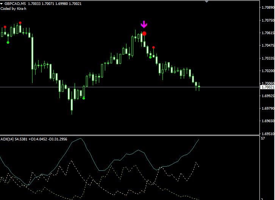Click the 1.69510 price axis label
This screenshot has width=275, height=200.
(x=268, y=134)
